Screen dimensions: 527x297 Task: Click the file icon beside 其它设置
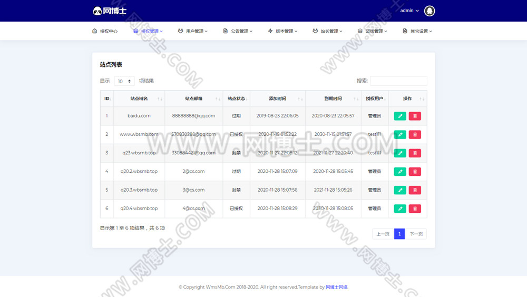pyautogui.click(x=405, y=31)
